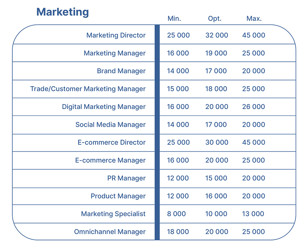
Task: Select Digital Marketing Manager label
Action: point(104,107)
